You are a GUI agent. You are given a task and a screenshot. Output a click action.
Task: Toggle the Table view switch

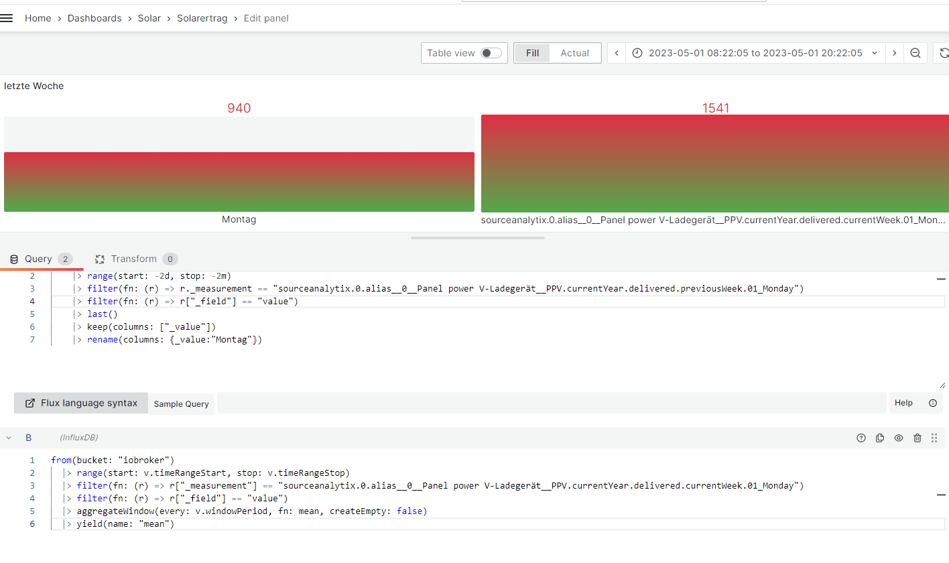(491, 53)
